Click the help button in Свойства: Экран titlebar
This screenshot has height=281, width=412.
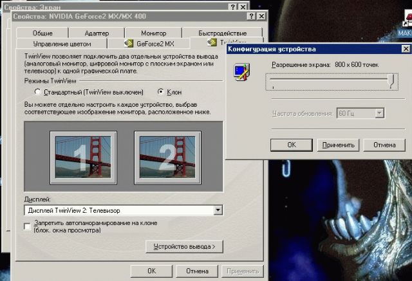click(x=233, y=7)
